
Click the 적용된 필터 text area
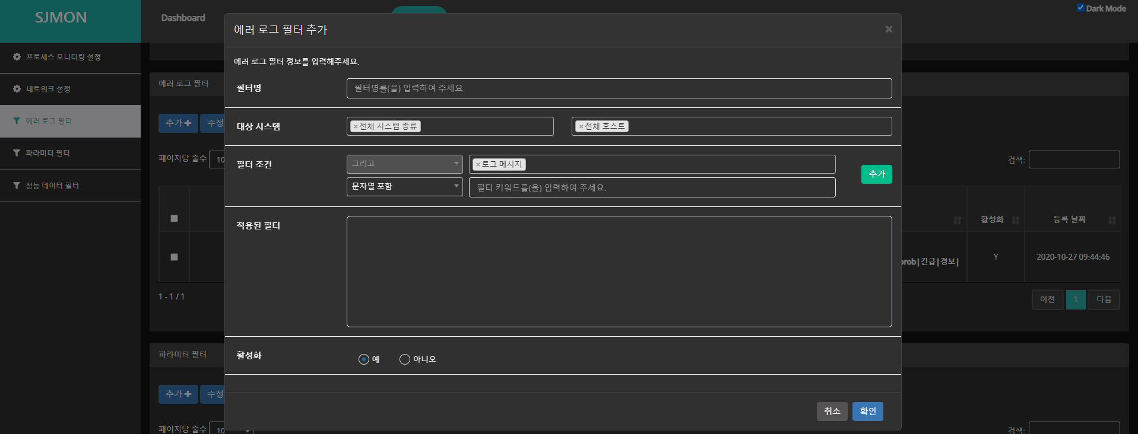click(x=619, y=272)
